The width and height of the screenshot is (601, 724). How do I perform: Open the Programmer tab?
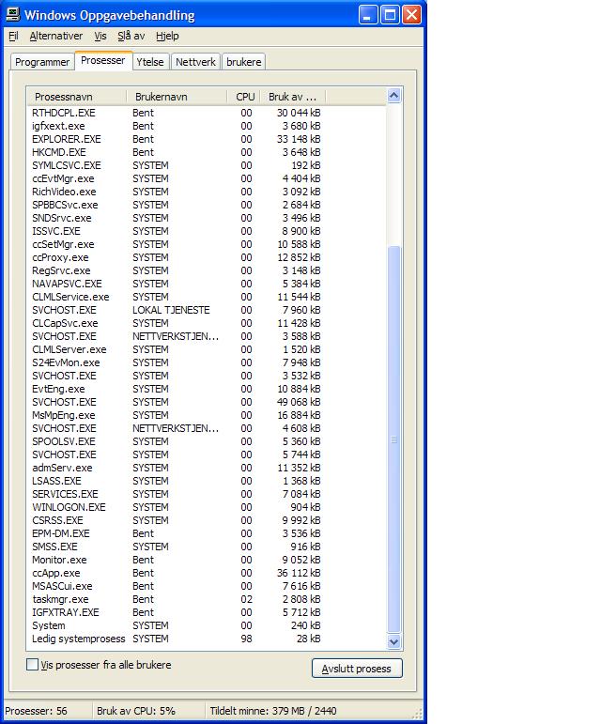[42, 62]
